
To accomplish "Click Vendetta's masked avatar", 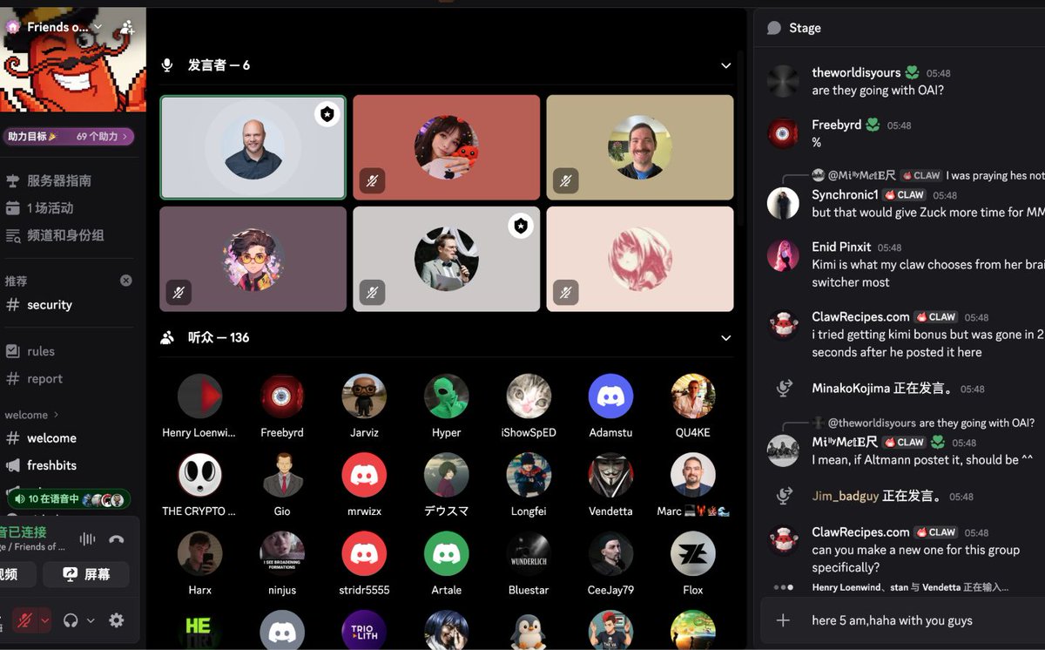I will tap(610, 476).
